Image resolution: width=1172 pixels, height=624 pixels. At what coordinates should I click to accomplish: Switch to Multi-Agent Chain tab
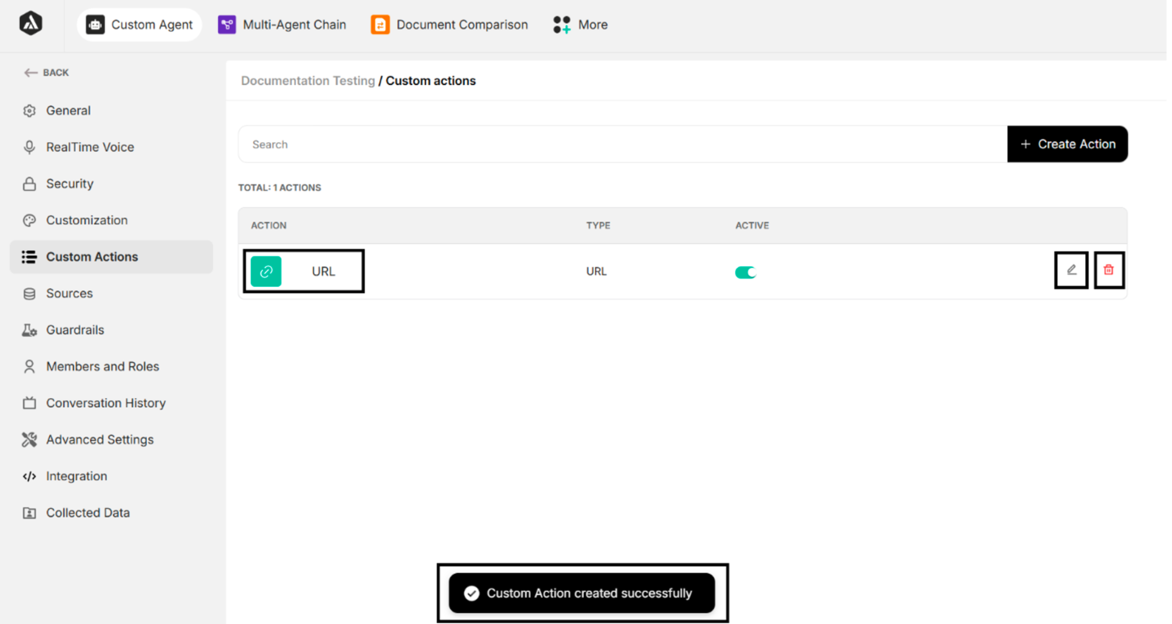click(x=282, y=25)
